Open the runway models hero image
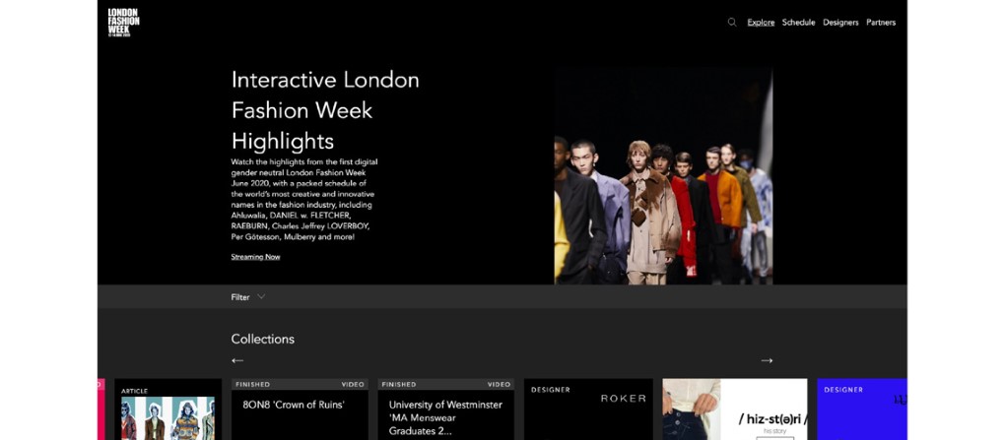The height and width of the screenshot is (440, 1005). pos(663,176)
